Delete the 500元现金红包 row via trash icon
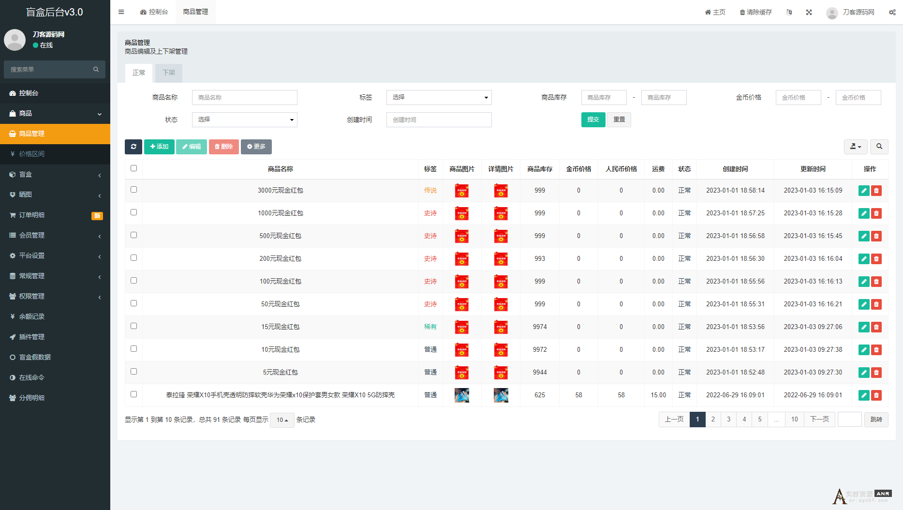The height and width of the screenshot is (510, 903). coord(876,236)
